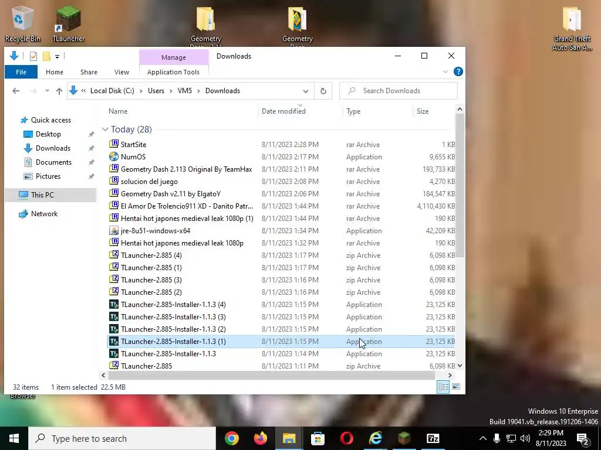The image size is (601, 450).
Task: Open the notification center icon
Action: [x=583, y=438]
